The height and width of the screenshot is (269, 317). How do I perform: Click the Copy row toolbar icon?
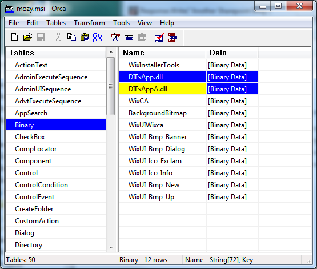coord(129,37)
